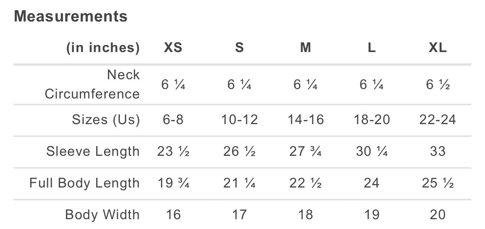
Task: Click the 22-24 US sizes cell
Action: pyautogui.click(x=438, y=120)
